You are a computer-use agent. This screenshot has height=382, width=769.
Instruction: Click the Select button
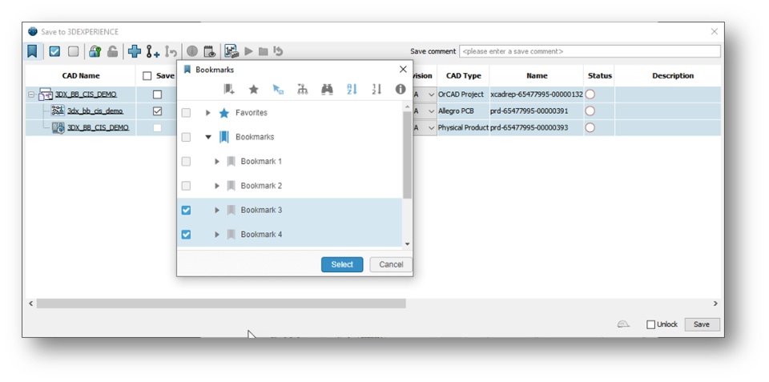pos(342,264)
